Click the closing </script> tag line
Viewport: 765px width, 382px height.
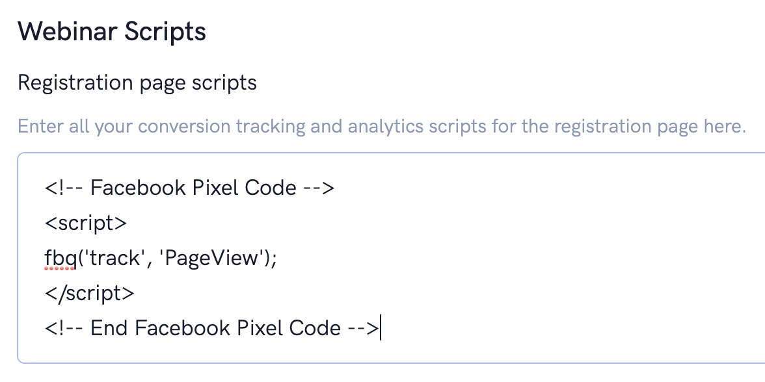click(x=89, y=293)
